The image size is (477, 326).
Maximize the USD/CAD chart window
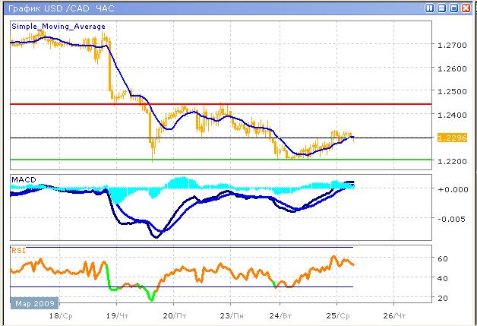(453, 8)
